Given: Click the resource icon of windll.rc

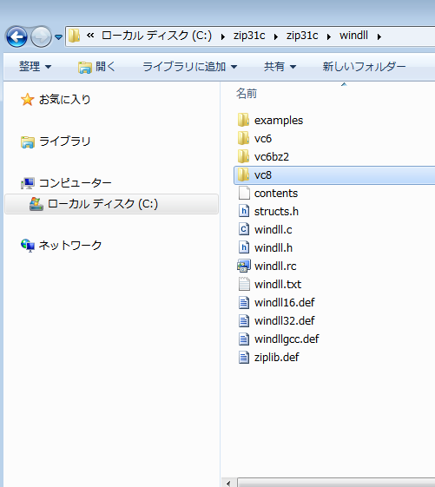Looking at the screenshot, I should [244, 266].
